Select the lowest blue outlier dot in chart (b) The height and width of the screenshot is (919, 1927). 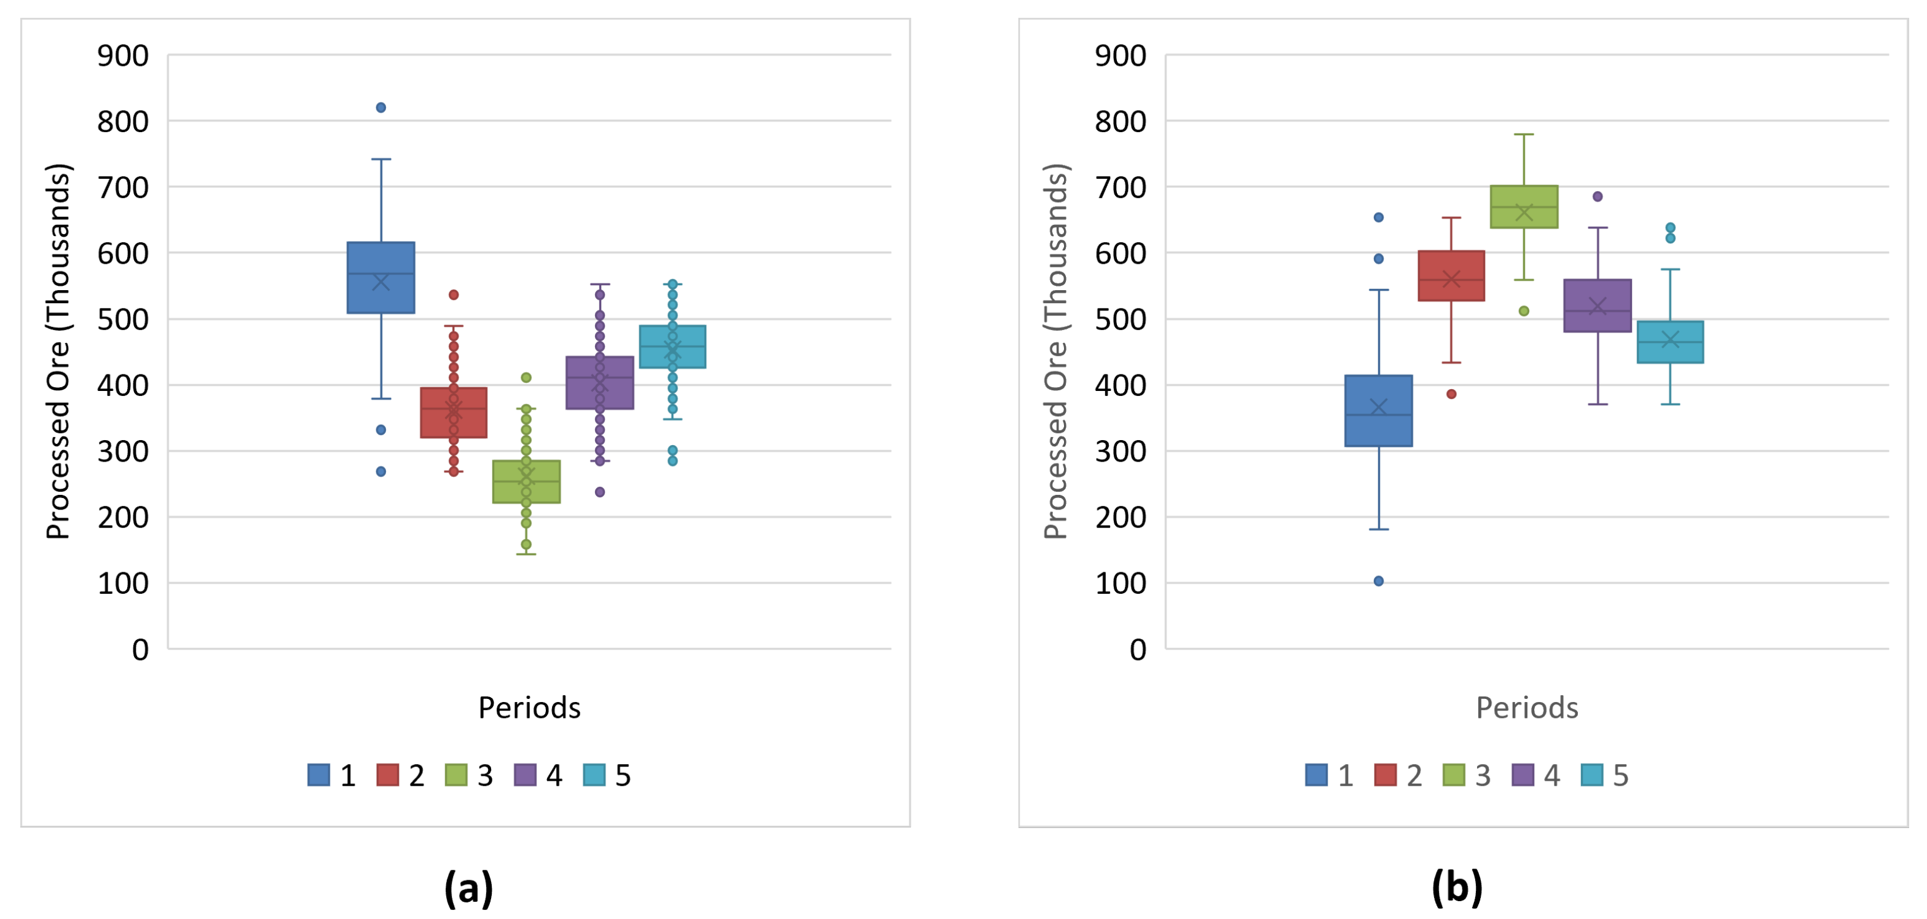1379,581
